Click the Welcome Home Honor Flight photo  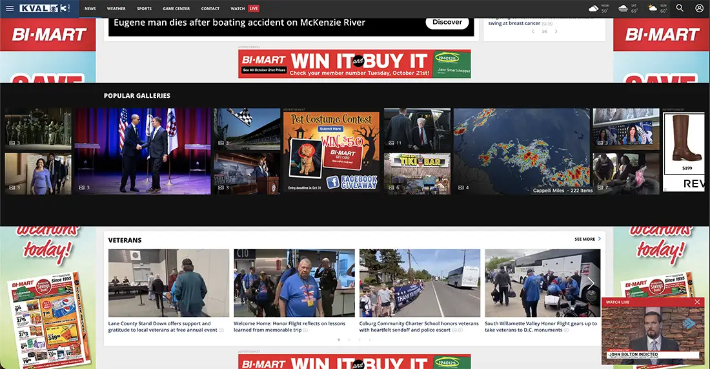pos(294,283)
